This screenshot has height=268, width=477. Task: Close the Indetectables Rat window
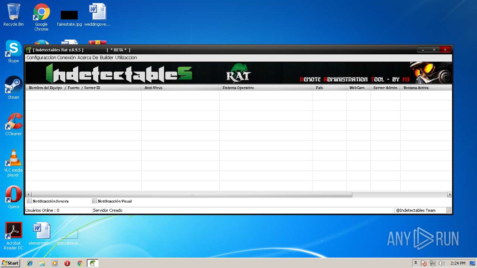[445, 50]
